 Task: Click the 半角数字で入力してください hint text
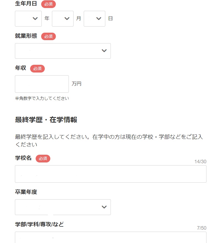click(x=42, y=99)
